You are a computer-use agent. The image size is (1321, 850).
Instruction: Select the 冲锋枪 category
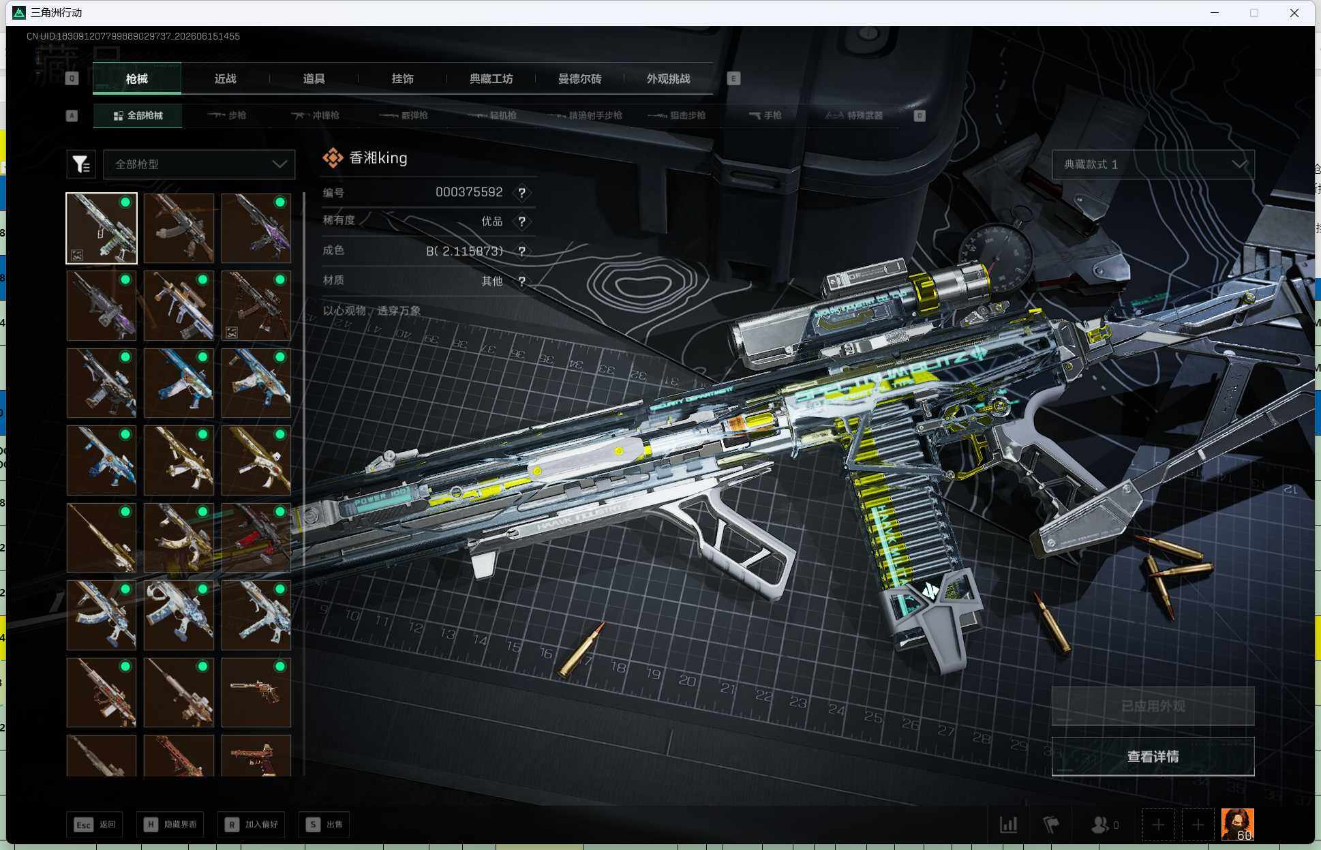(x=315, y=116)
